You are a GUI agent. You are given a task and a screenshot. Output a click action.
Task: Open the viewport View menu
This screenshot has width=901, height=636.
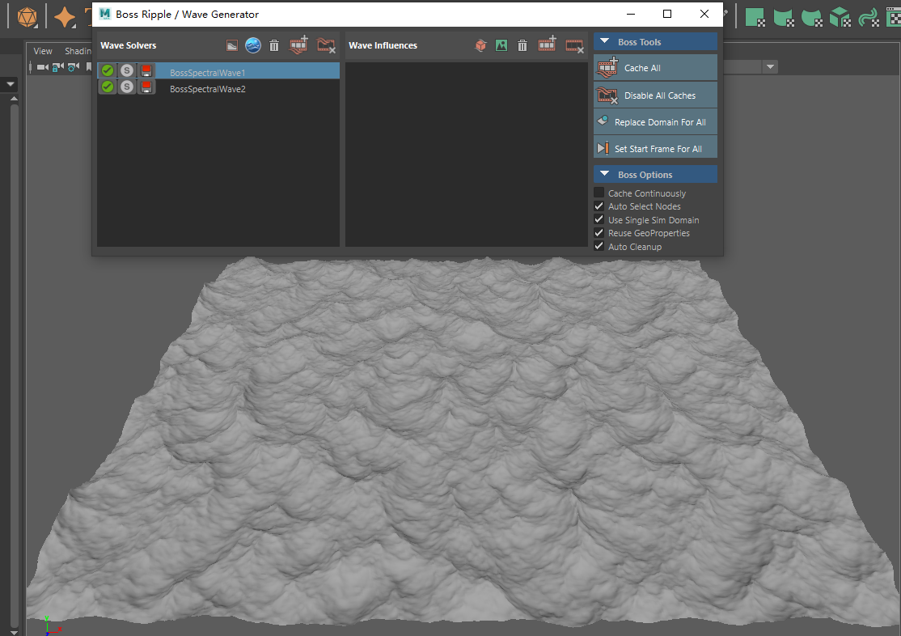click(x=43, y=51)
